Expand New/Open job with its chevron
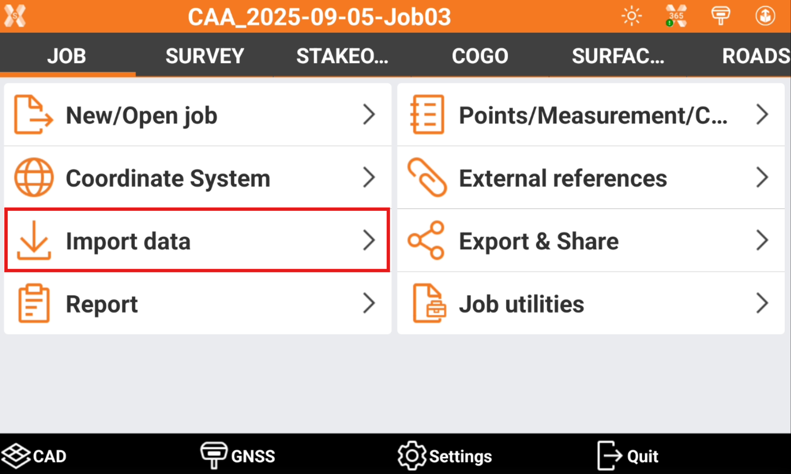The width and height of the screenshot is (791, 474). point(369,115)
